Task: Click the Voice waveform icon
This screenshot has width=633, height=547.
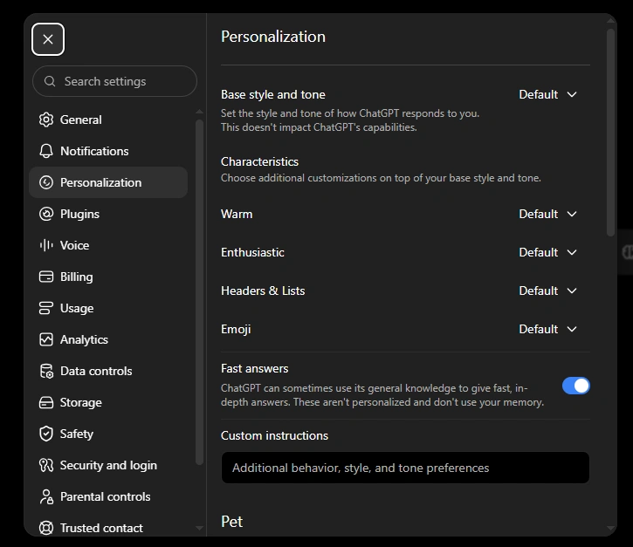Action: pos(46,245)
